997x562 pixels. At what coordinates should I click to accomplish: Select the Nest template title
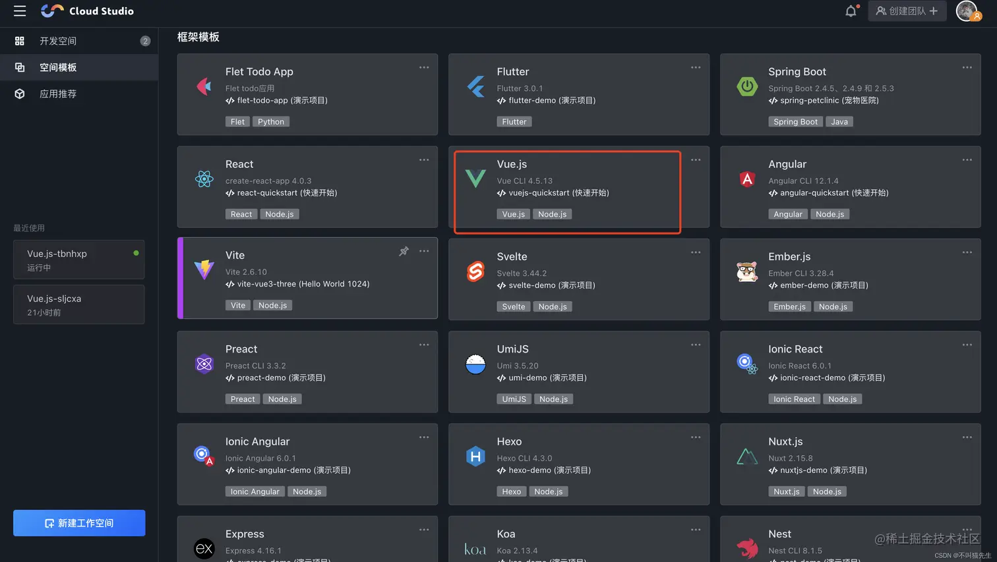tap(779, 534)
